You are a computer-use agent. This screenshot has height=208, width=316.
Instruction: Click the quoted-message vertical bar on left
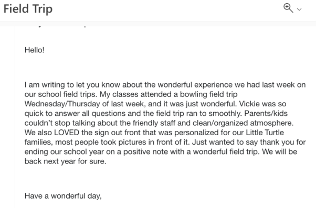tap(15, 117)
